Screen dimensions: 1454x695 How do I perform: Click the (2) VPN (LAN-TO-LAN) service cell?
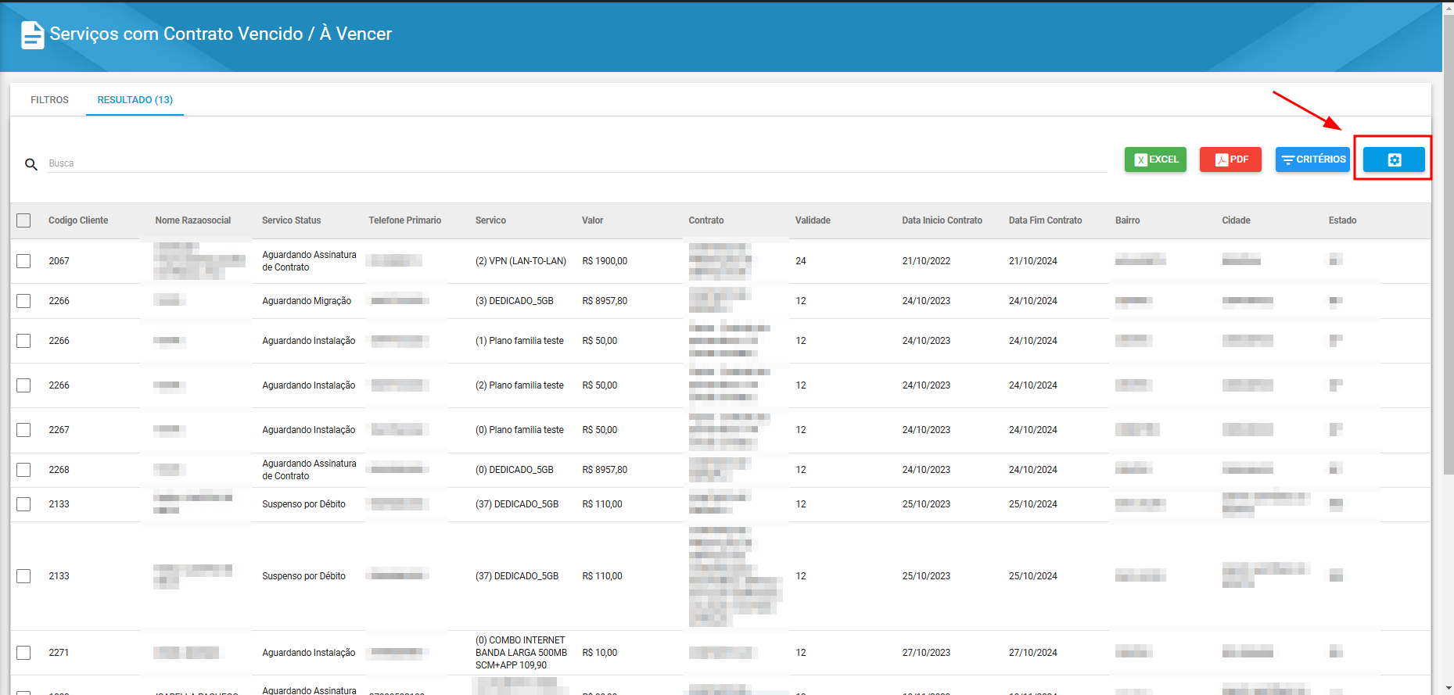click(521, 261)
